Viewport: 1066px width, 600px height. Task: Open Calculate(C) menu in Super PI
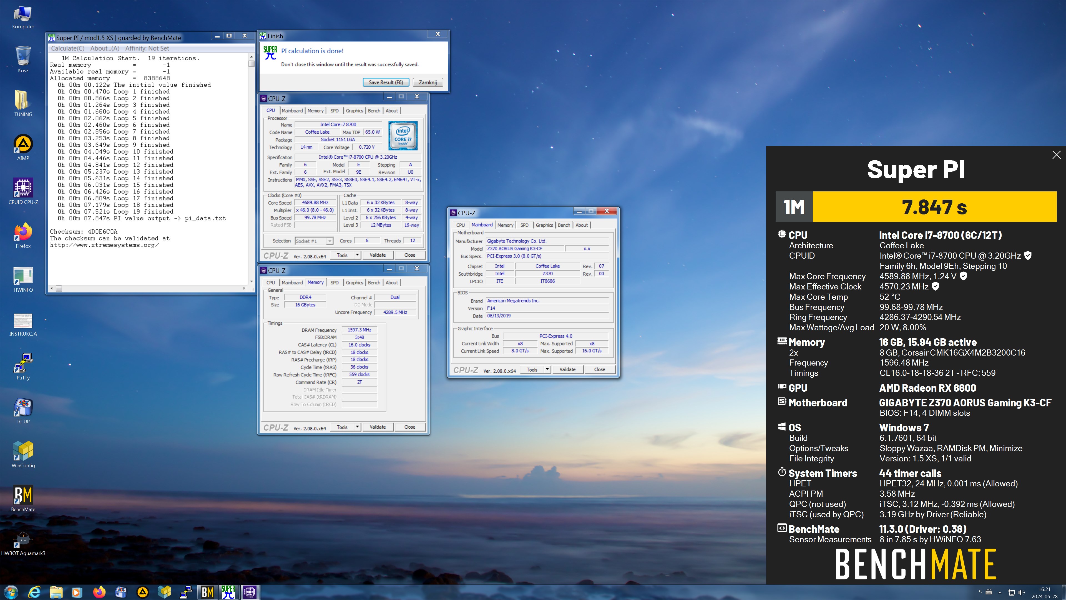pyautogui.click(x=67, y=48)
